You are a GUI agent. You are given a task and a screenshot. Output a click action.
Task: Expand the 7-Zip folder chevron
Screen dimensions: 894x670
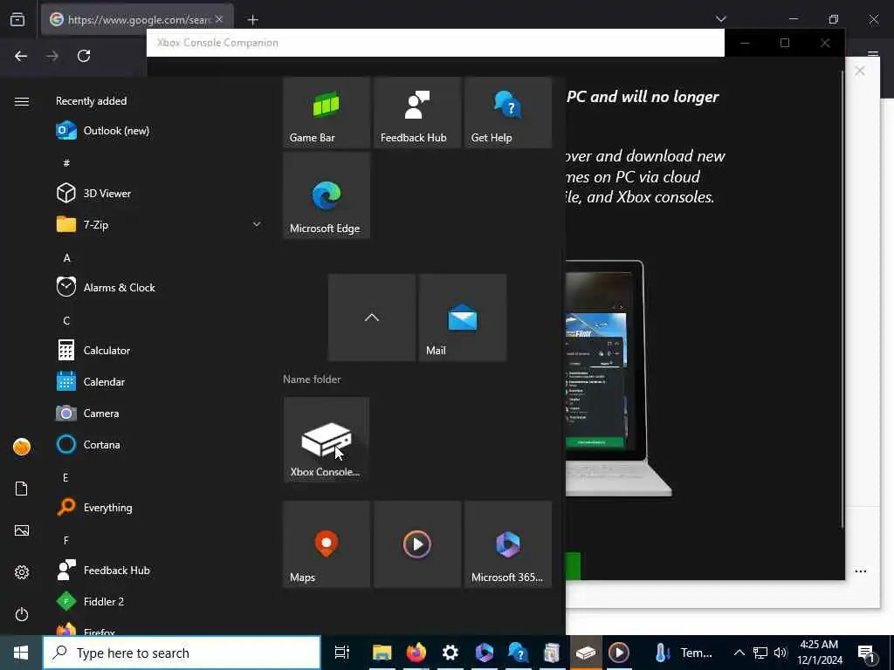257,224
